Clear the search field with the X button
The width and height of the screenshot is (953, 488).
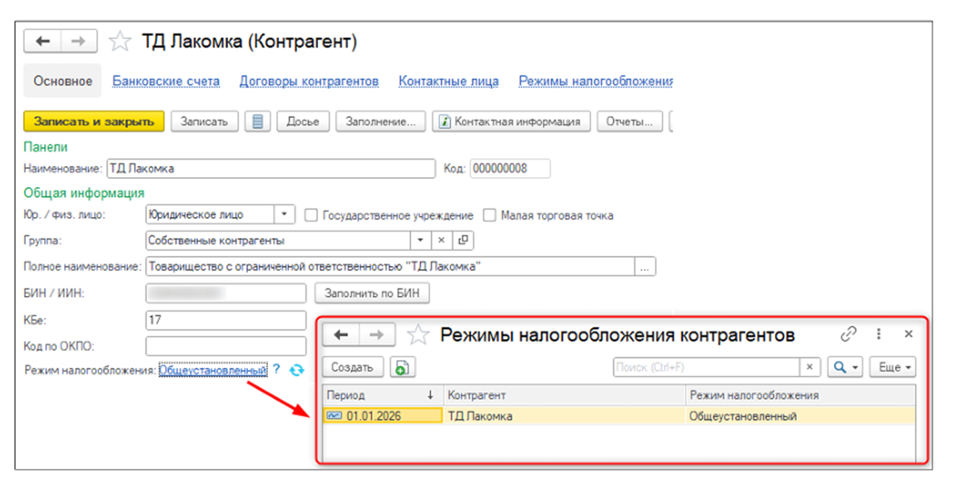pos(810,367)
